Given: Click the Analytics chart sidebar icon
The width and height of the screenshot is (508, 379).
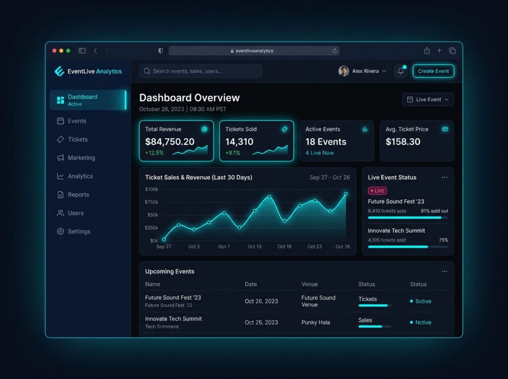Looking at the screenshot, I should (60, 176).
